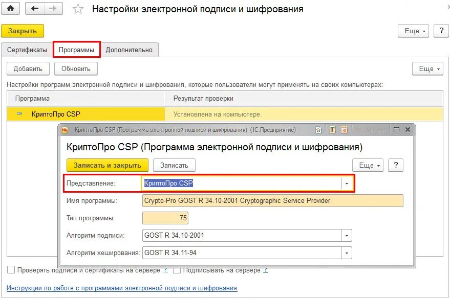Close the КриптоПро CSP dialog window

point(408,129)
